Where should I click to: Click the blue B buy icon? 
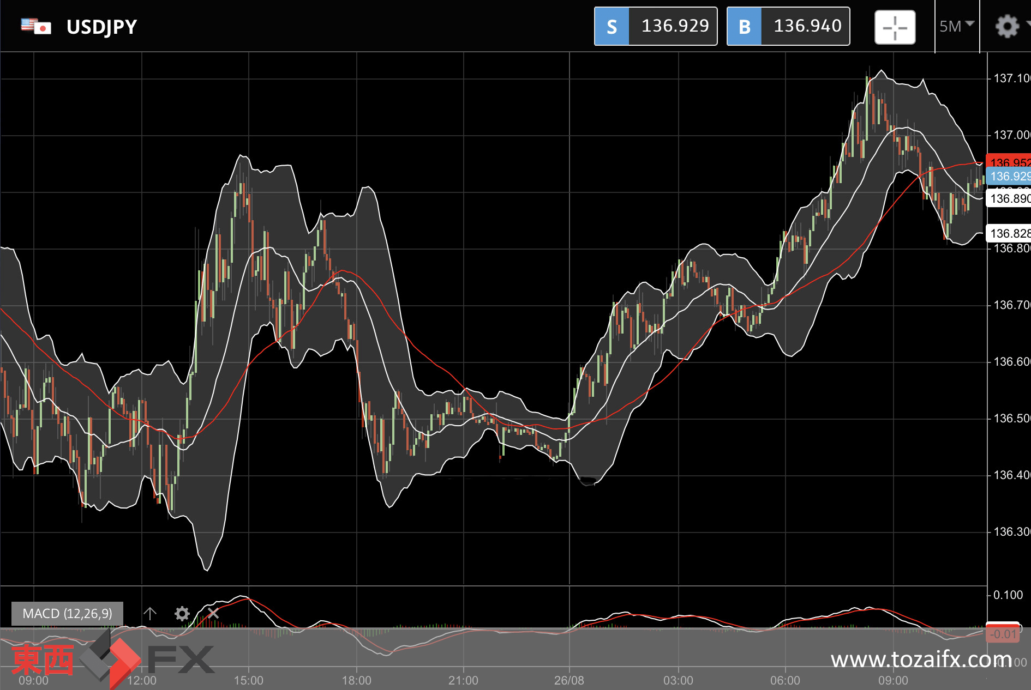pyautogui.click(x=745, y=26)
